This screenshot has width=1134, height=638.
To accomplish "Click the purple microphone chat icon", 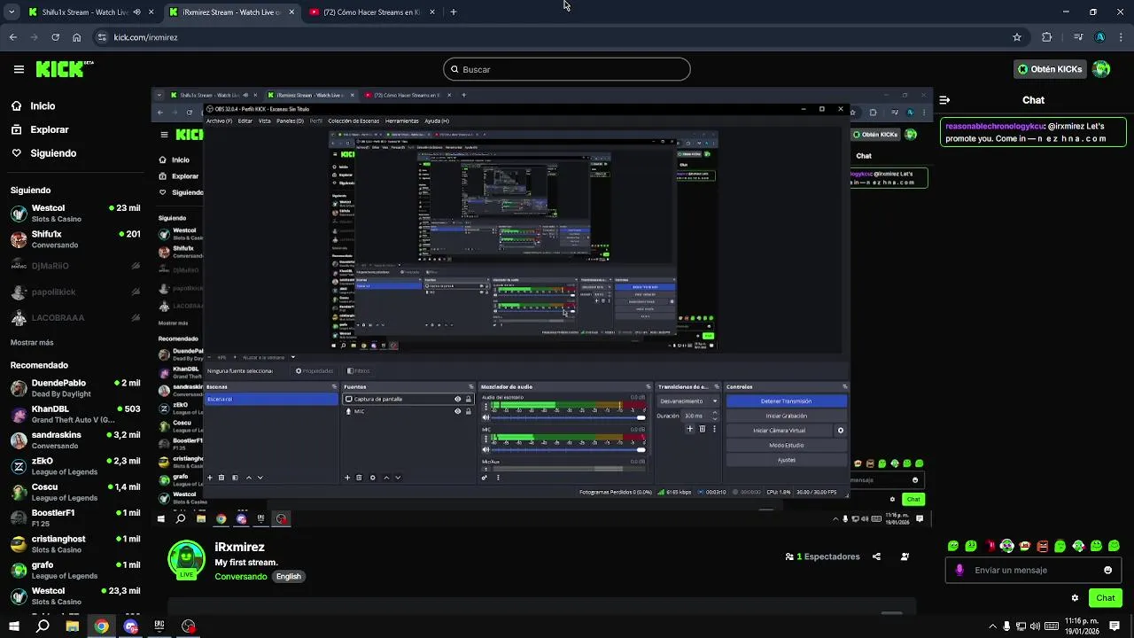I will click(959, 570).
